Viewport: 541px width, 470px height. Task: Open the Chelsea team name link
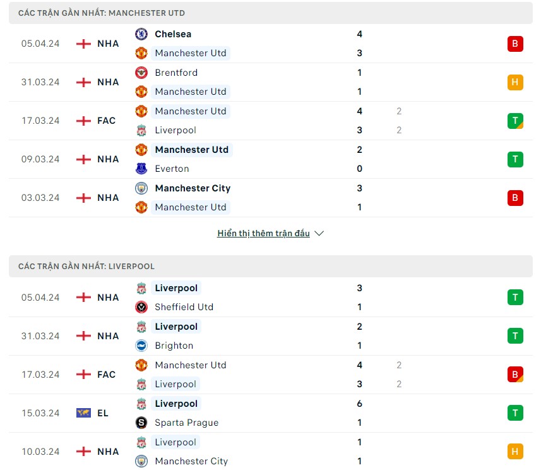pos(173,34)
